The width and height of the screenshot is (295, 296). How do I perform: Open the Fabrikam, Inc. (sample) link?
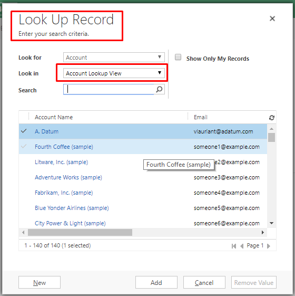(64, 193)
